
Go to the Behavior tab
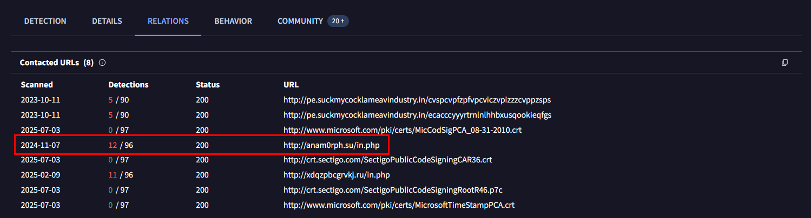pos(233,21)
